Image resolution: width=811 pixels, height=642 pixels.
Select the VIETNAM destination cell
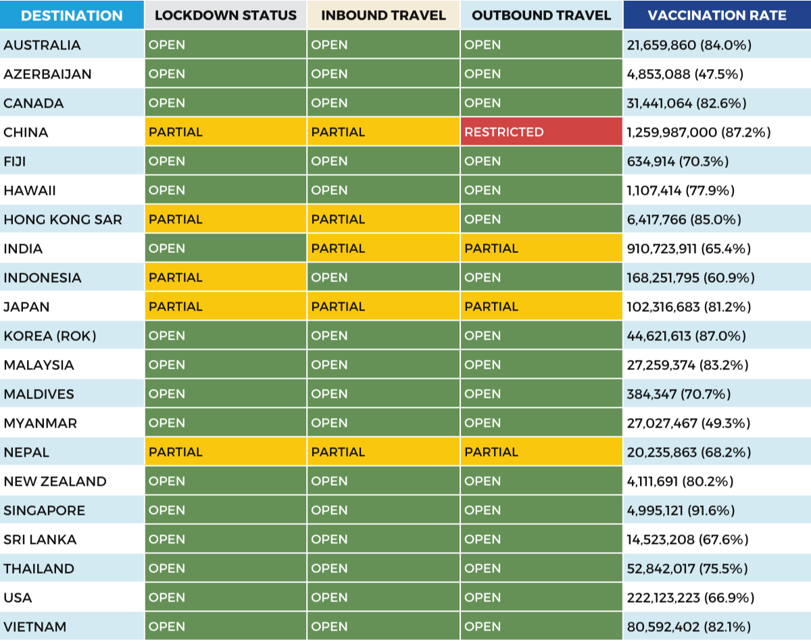coord(72,626)
